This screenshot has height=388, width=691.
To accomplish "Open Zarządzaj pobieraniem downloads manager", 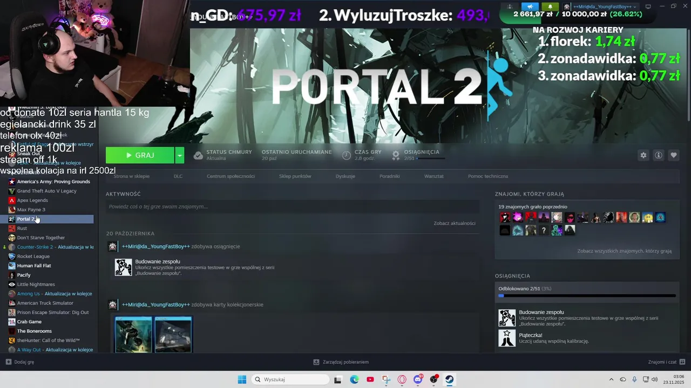I will [x=341, y=362].
